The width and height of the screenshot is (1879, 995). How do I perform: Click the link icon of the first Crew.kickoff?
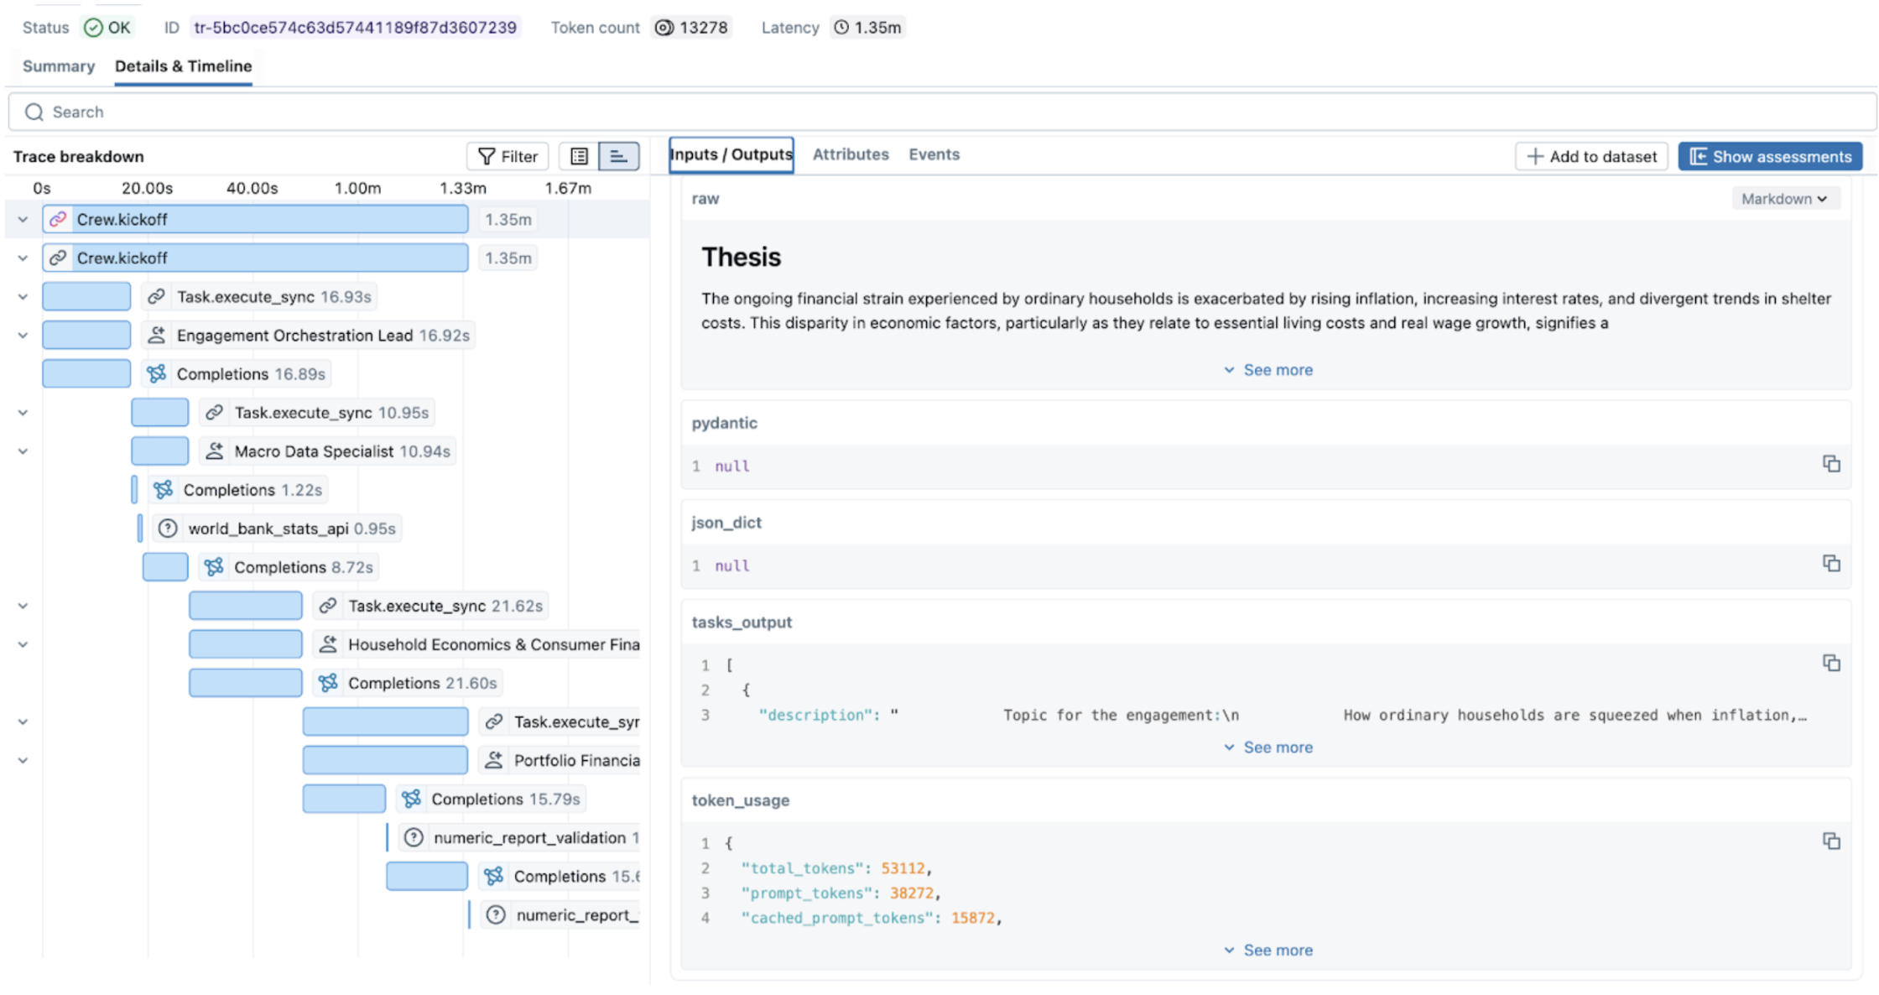(x=58, y=219)
